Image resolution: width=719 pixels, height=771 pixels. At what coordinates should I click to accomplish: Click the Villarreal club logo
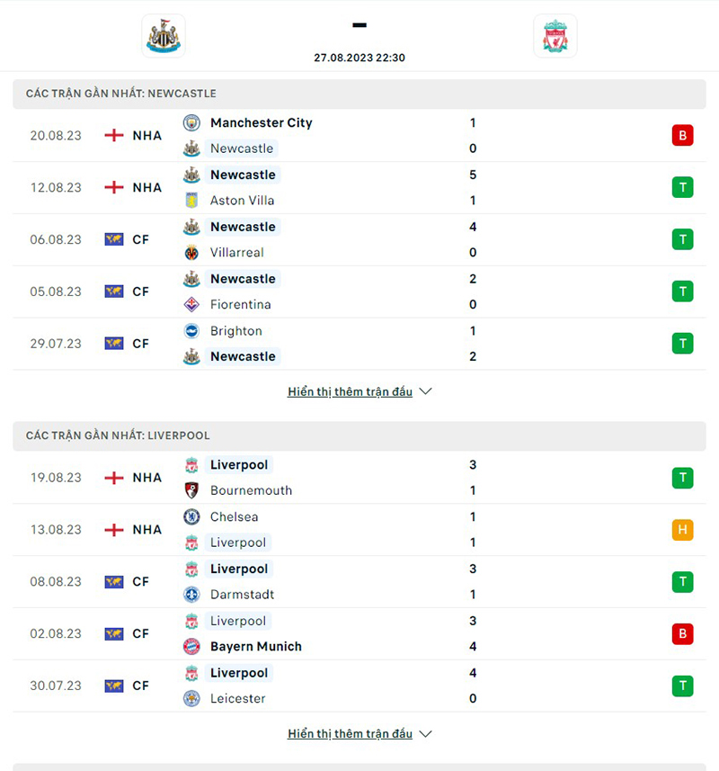191,253
